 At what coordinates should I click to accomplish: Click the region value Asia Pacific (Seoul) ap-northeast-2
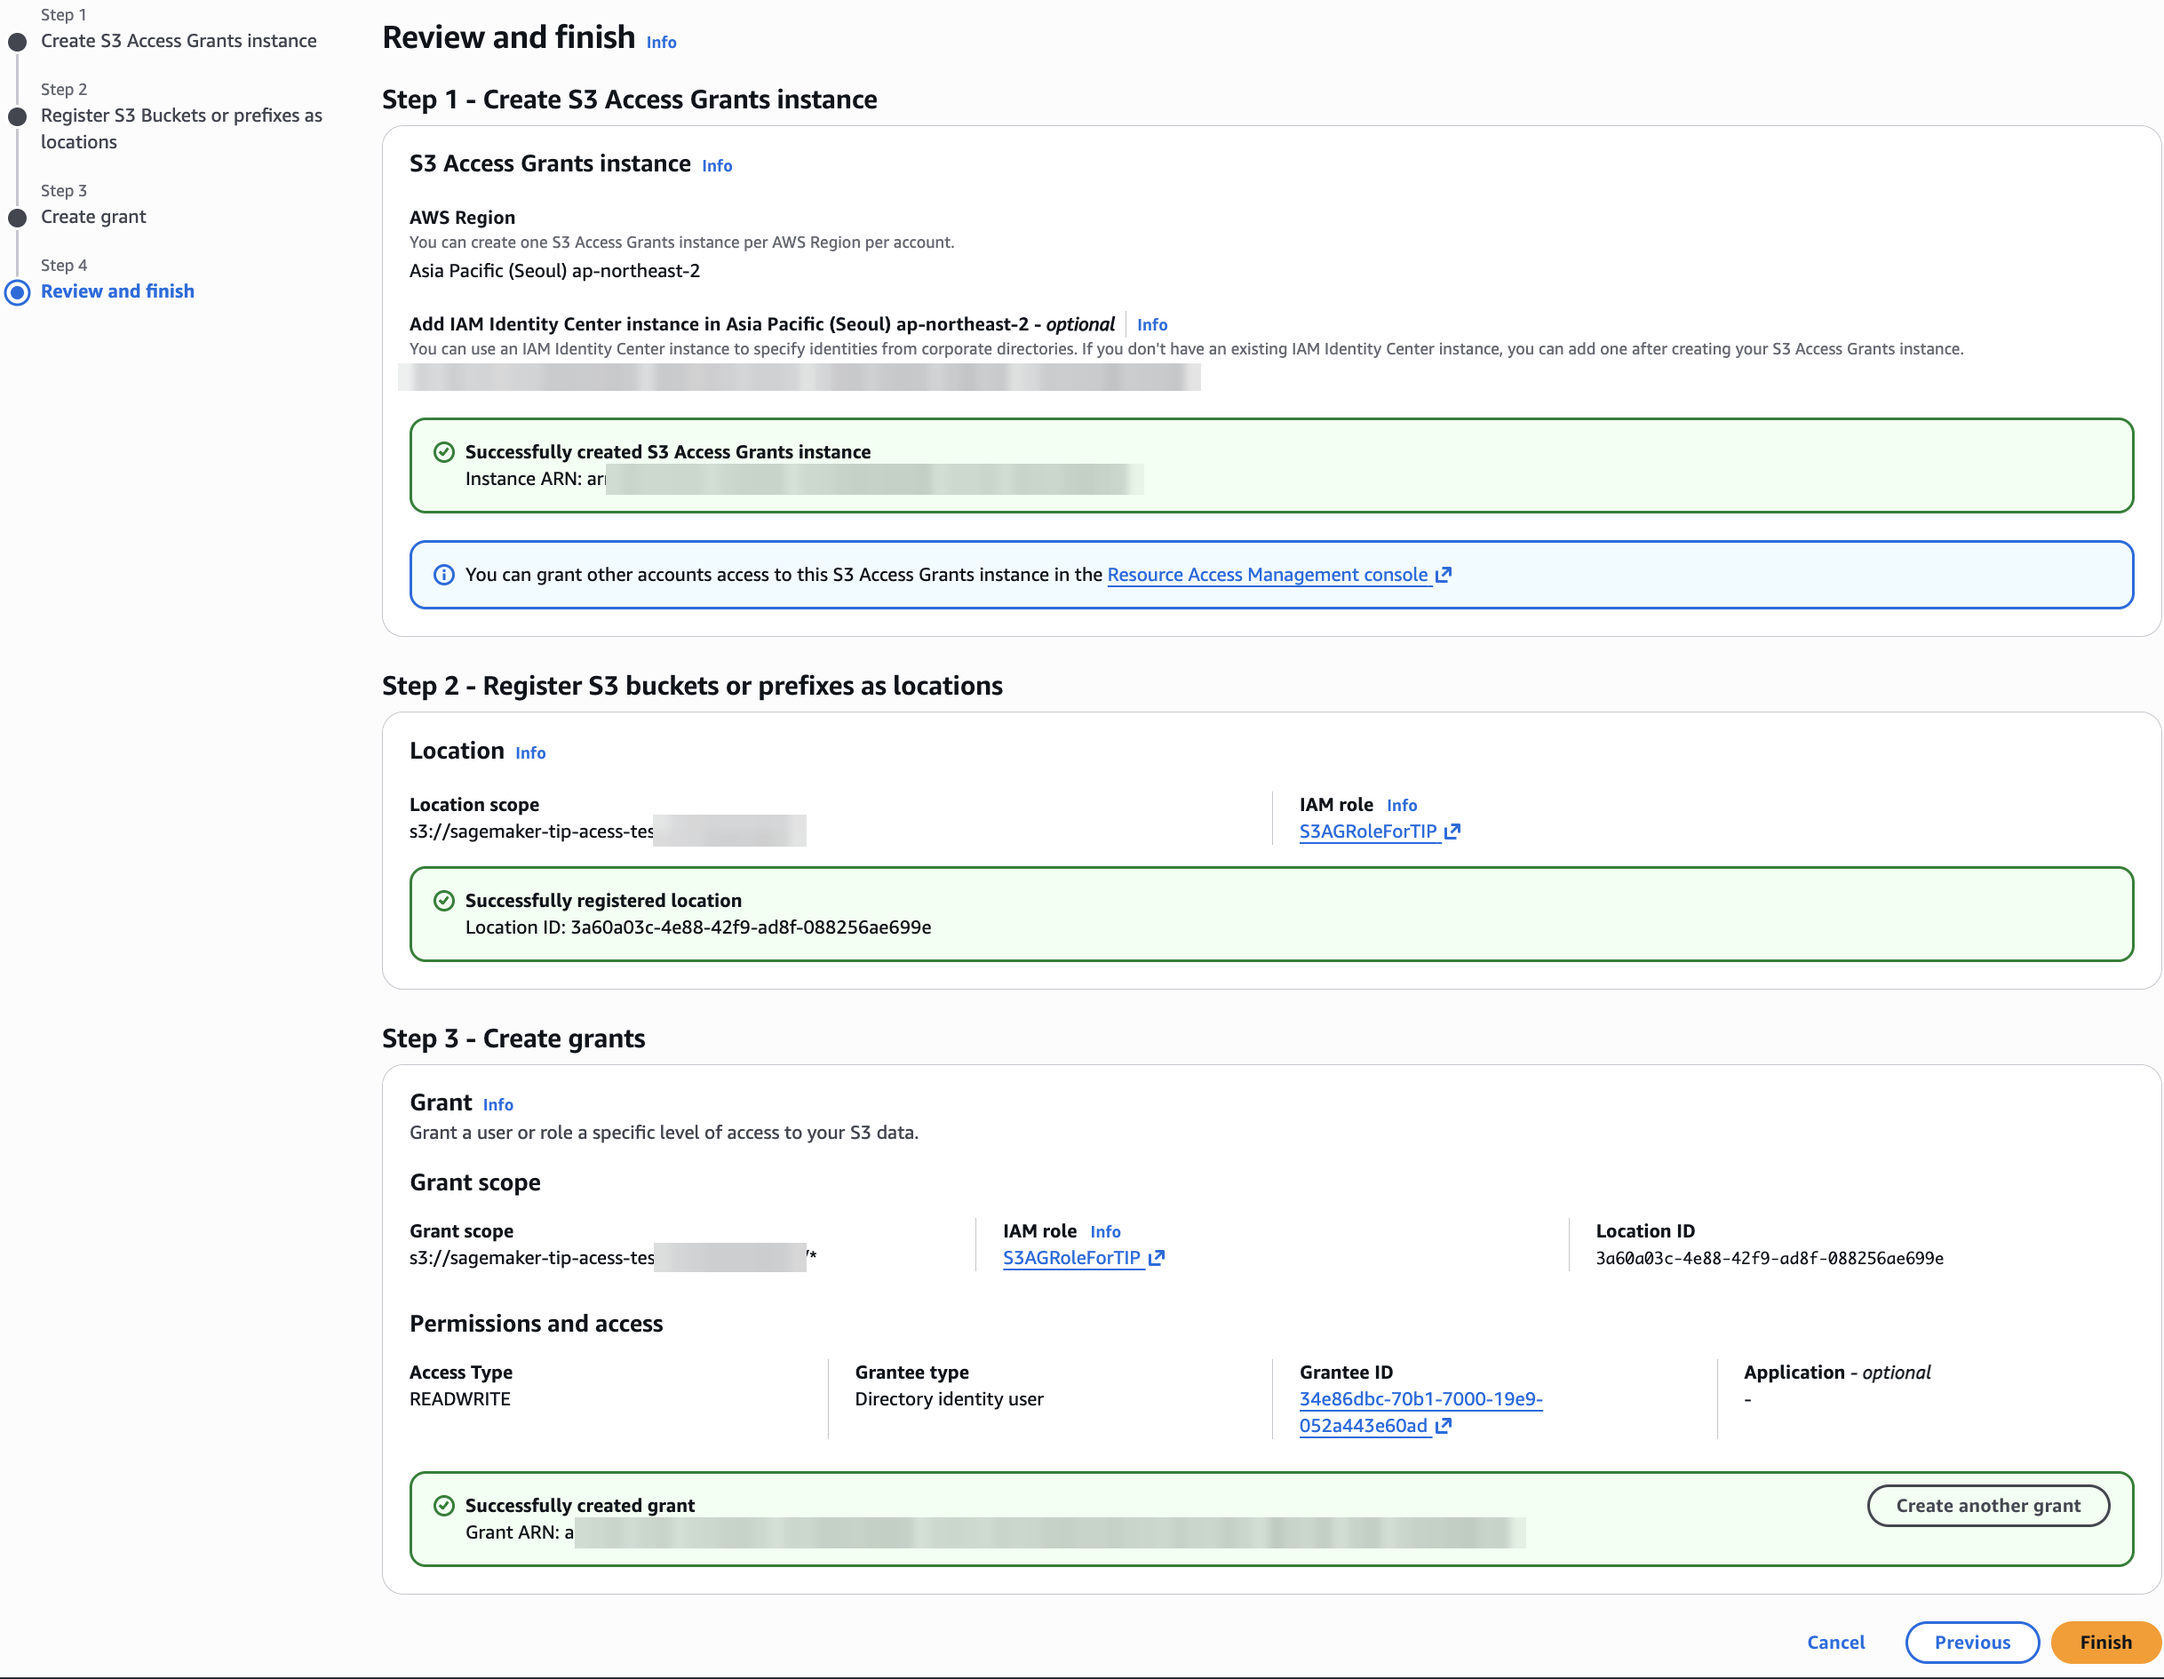554,271
